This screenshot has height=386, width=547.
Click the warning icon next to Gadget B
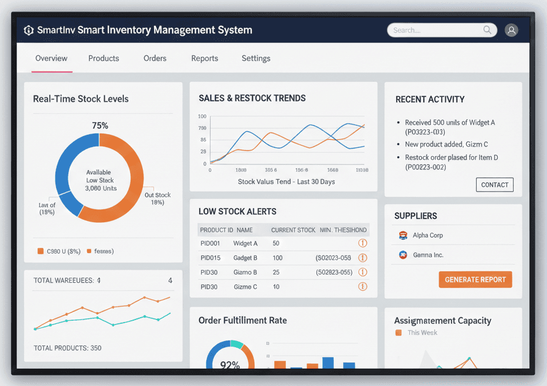[363, 258]
